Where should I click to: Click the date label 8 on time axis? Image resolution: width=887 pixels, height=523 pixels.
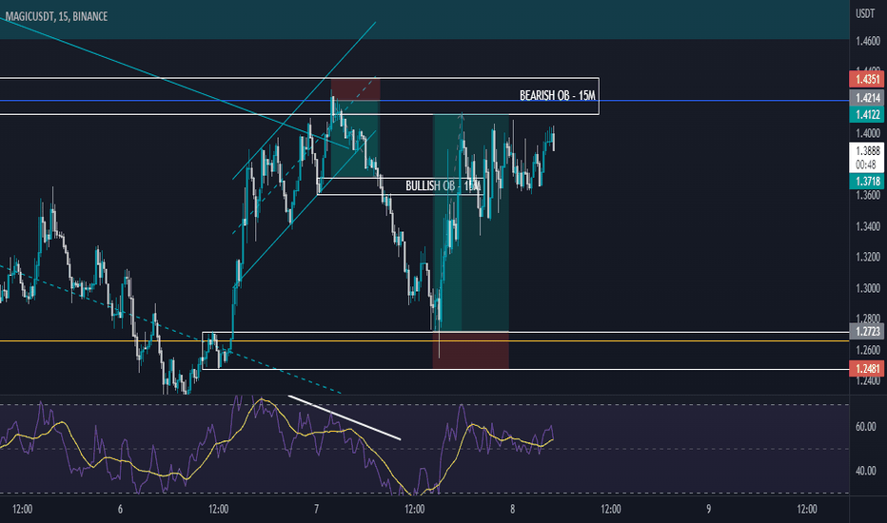tap(513, 509)
